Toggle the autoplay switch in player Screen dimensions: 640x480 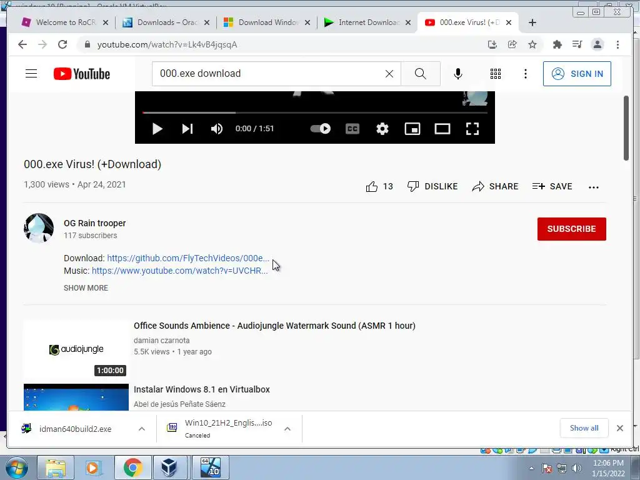(321, 129)
